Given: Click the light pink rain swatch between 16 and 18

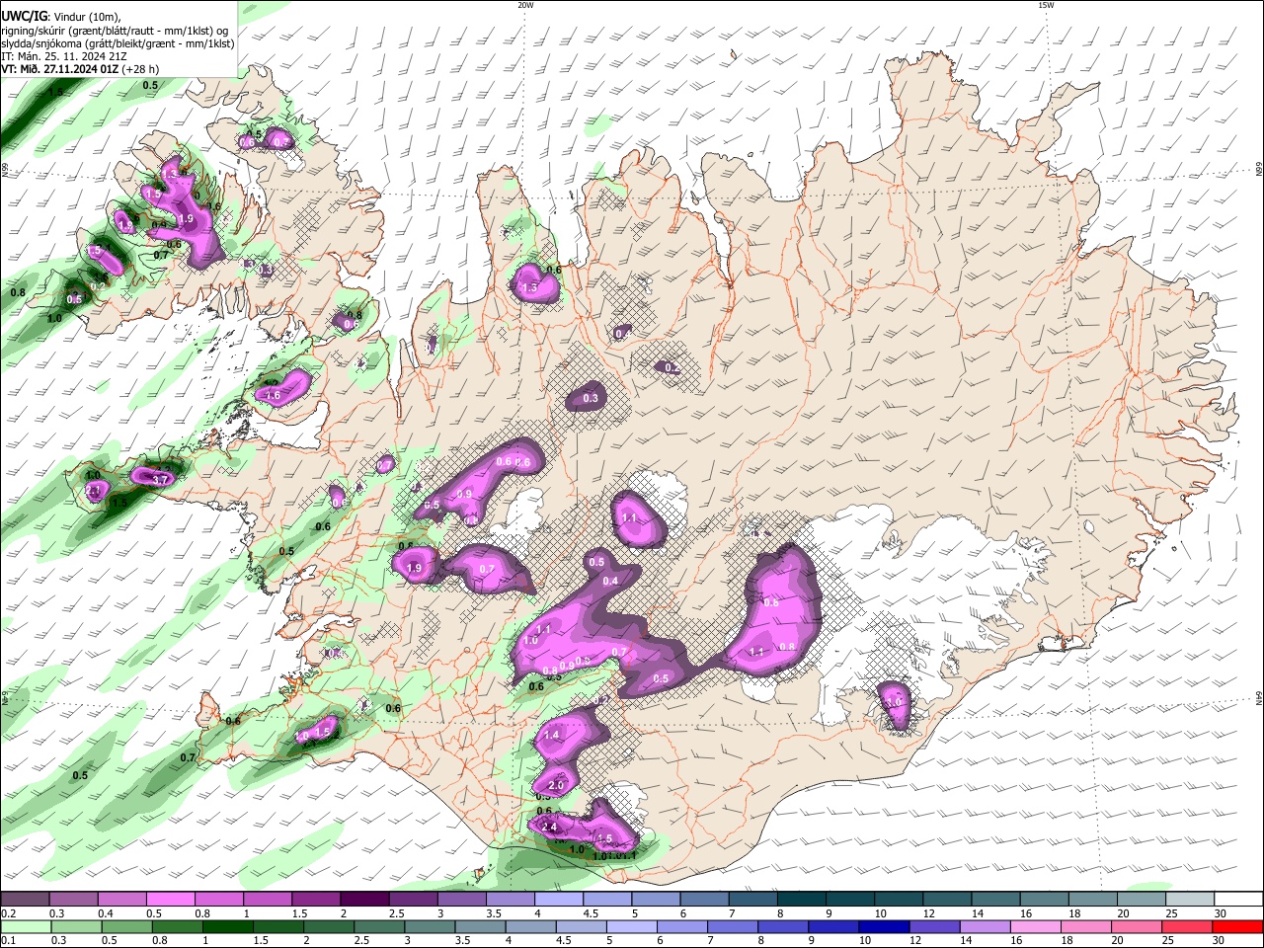Looking at the screenshot, I should coord(1035,926).
